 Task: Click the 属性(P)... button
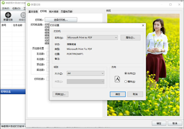130,38
